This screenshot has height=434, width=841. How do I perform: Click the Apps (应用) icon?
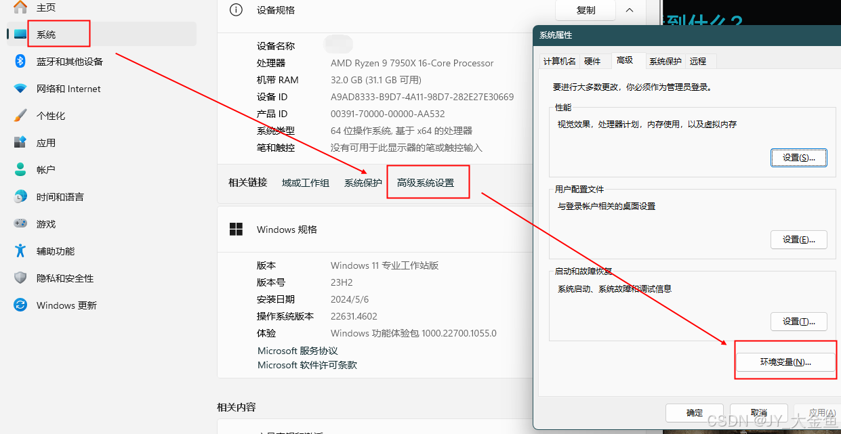click(20, 142)
